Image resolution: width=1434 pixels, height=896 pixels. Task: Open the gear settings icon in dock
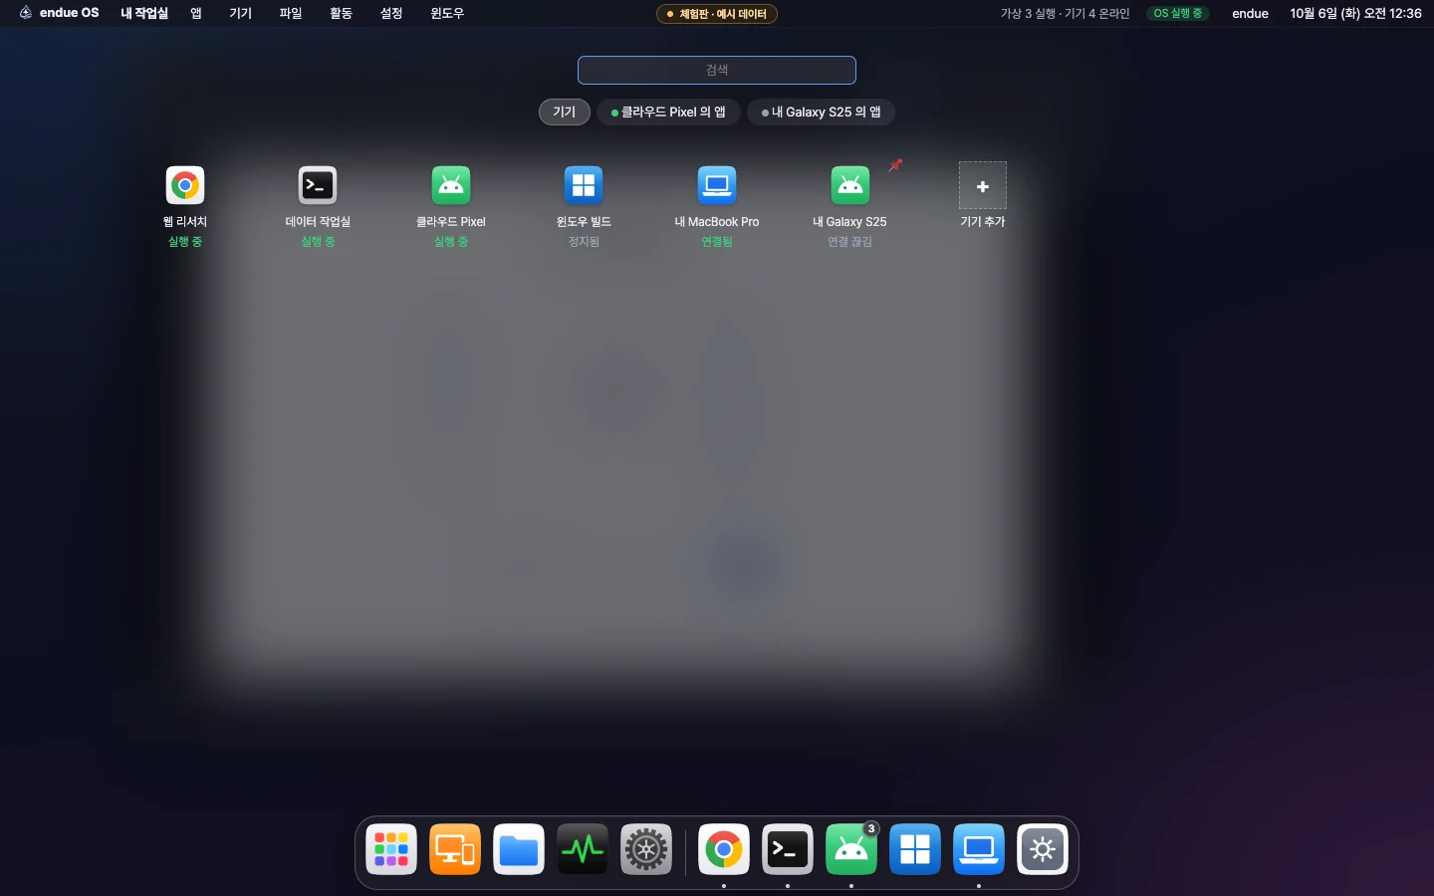click(x=646, y=849)
